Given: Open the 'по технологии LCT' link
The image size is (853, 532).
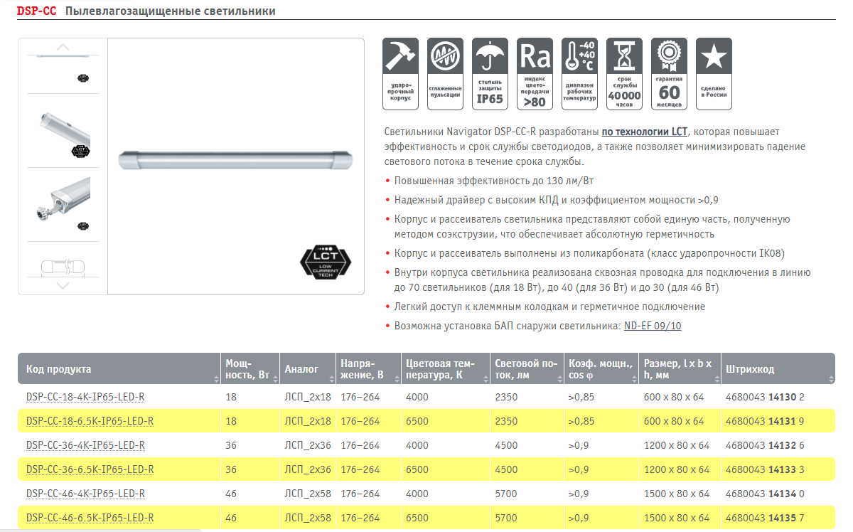Looking at the screenshot, I should point(645,132).
